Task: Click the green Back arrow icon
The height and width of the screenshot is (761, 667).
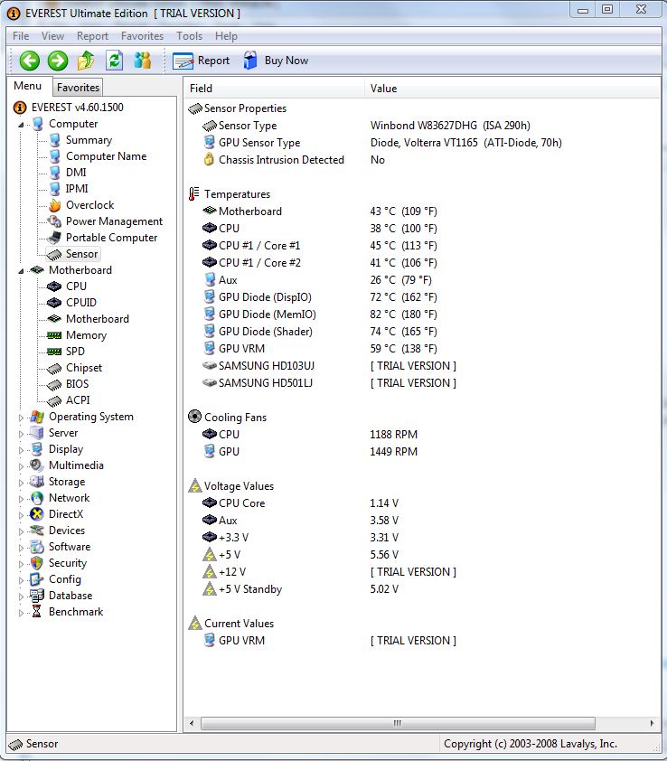Action: [29, 61]
